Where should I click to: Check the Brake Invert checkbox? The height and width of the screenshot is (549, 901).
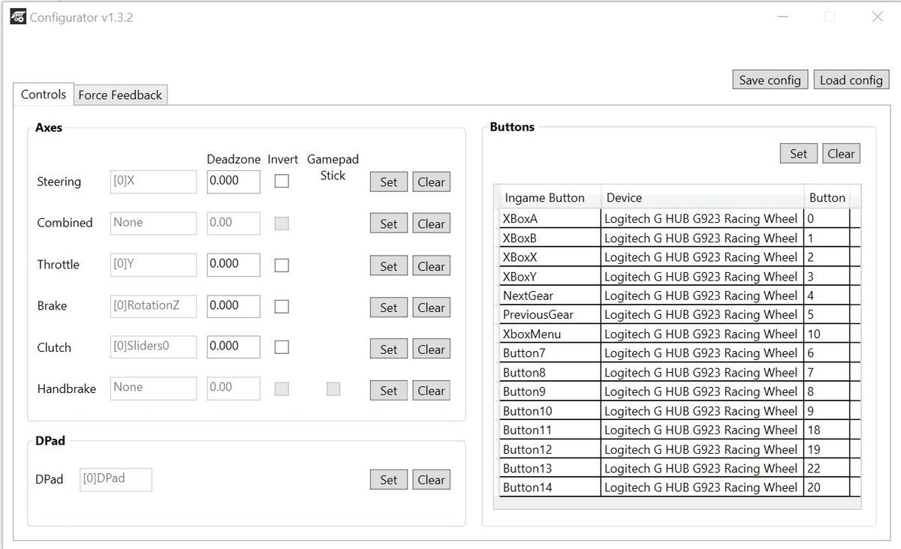pos(282,306)
